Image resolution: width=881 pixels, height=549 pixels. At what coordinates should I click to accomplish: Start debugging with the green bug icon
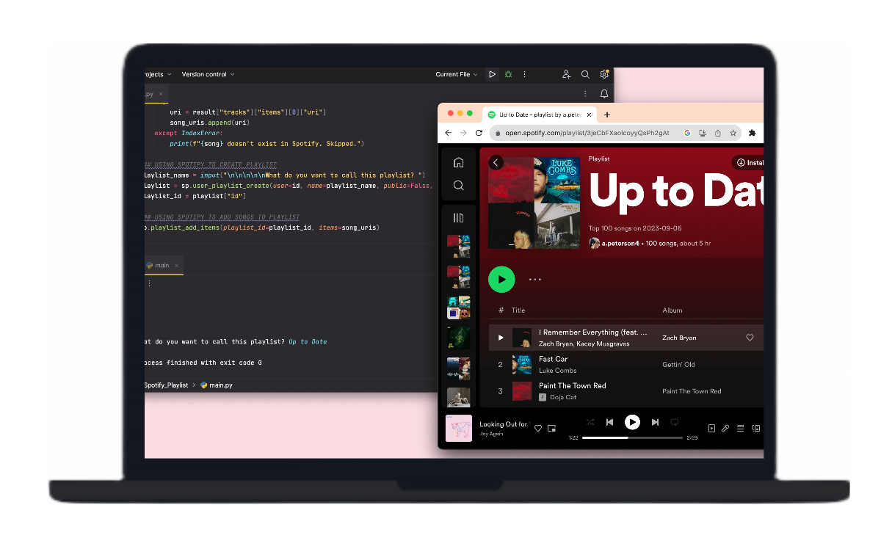(508, 74)
